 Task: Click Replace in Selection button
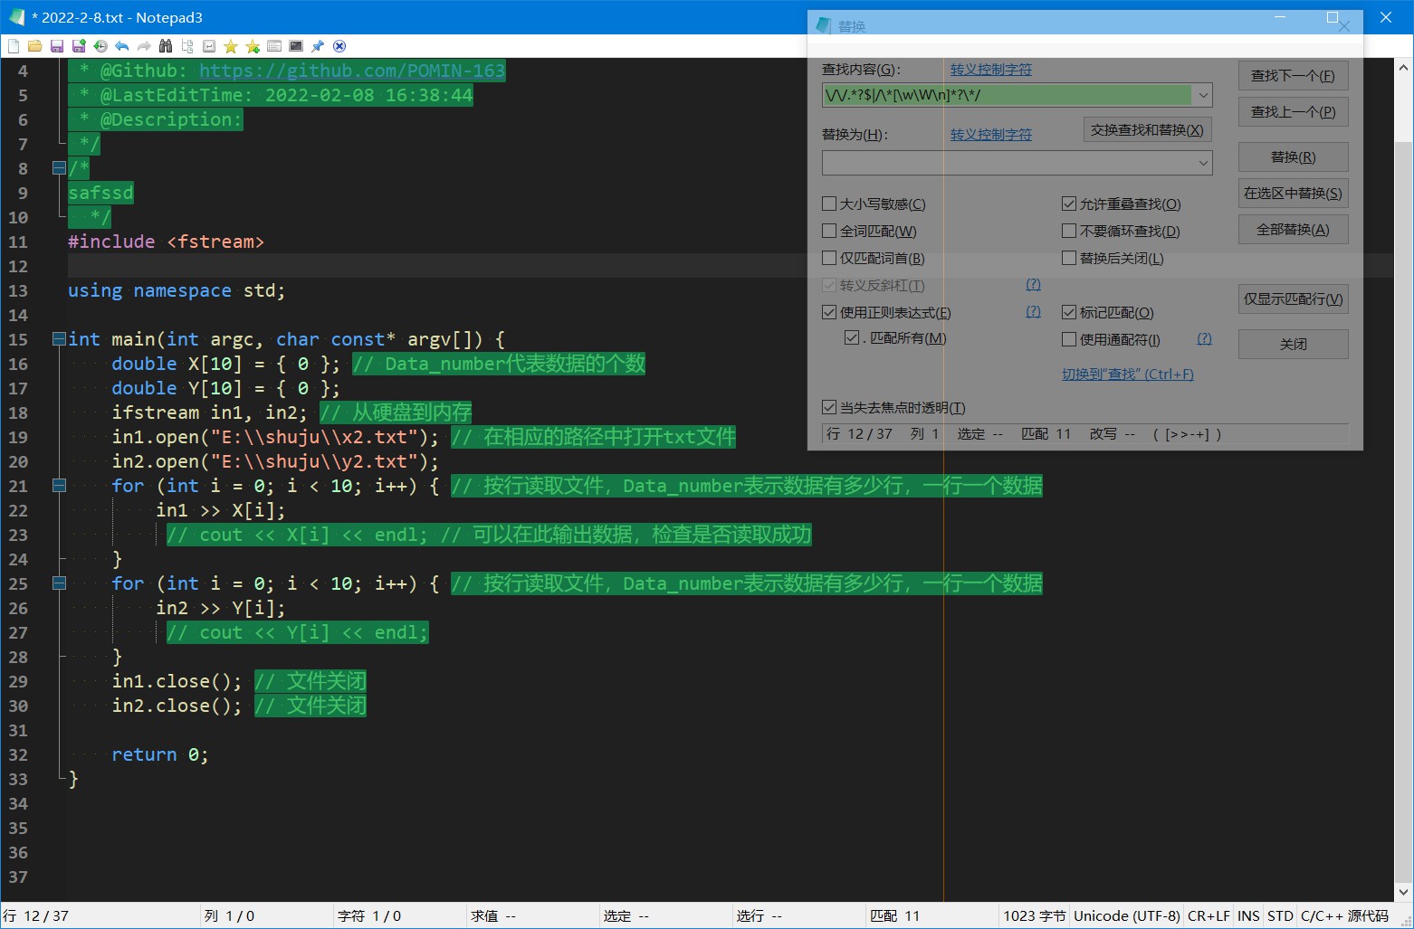[x=1293, y=194]
